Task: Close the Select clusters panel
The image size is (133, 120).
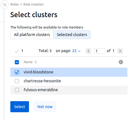Action: click(5, 5)
